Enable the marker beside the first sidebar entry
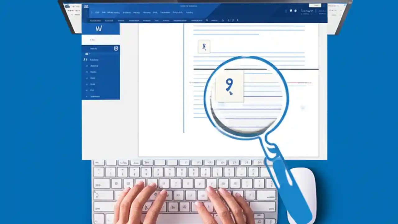Viewport: 398px width, 224px height. coord(87,54)
